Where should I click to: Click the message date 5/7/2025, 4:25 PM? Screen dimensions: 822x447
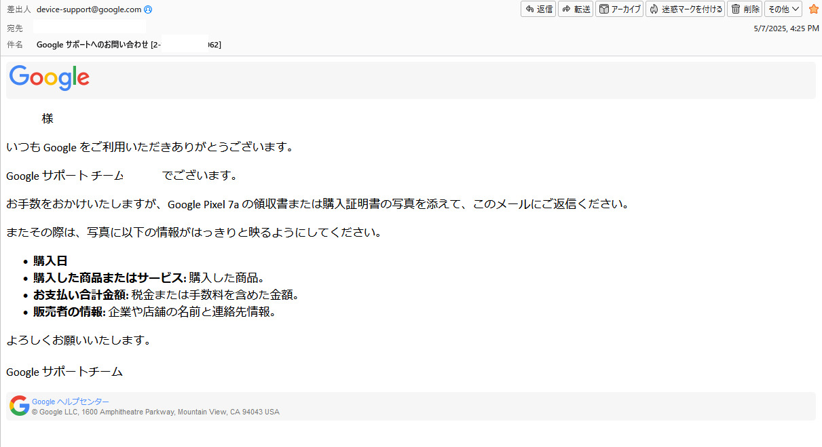tap(786, 28)
